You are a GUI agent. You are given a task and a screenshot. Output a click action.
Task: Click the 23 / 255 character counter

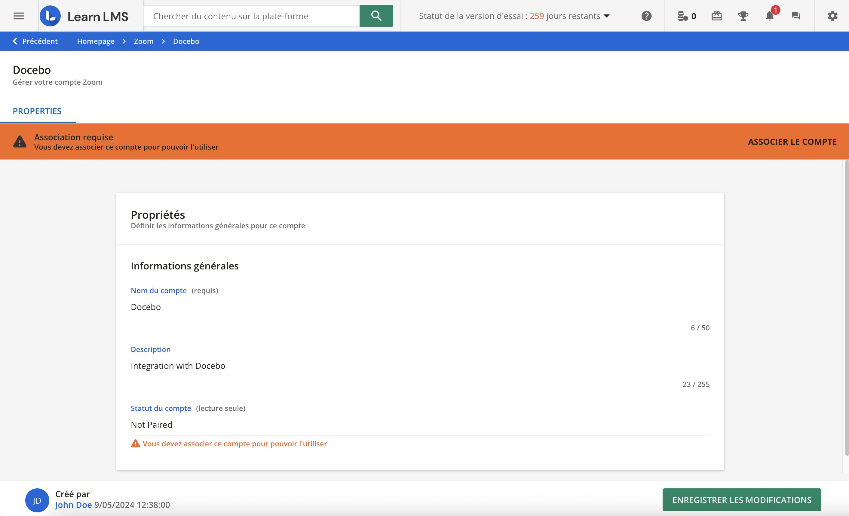pyautogui.click(x=696, y=384)
